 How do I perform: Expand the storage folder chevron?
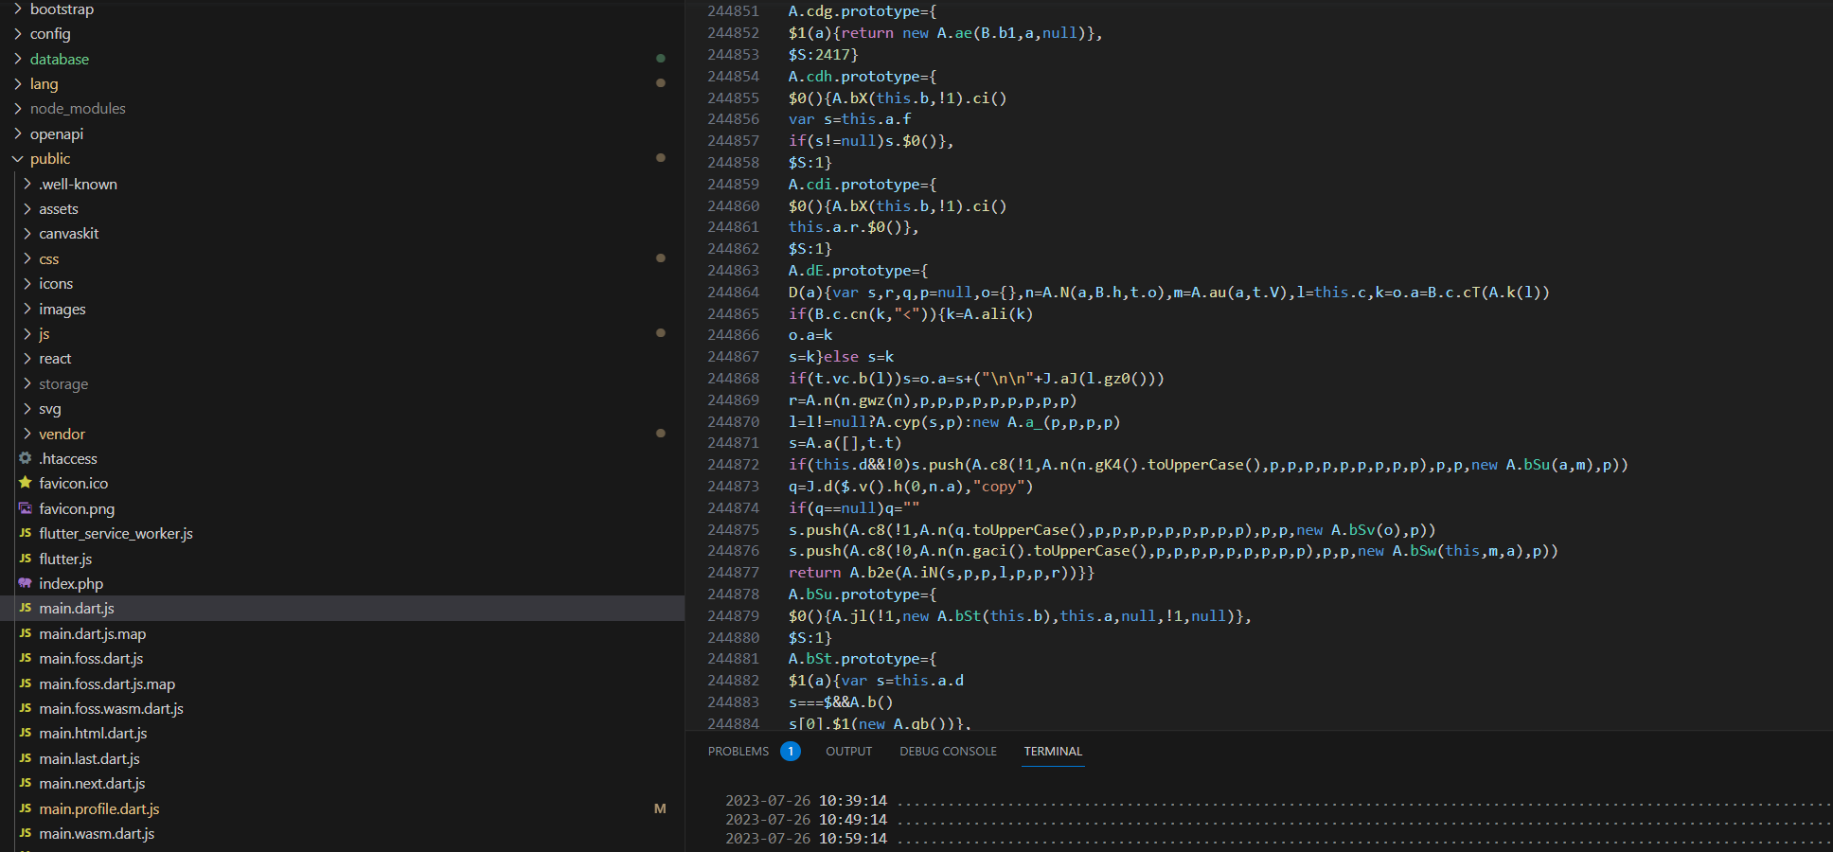[x=27, y=383]
